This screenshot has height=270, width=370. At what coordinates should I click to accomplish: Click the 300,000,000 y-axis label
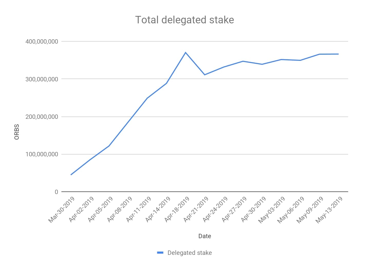click(42, 79)
